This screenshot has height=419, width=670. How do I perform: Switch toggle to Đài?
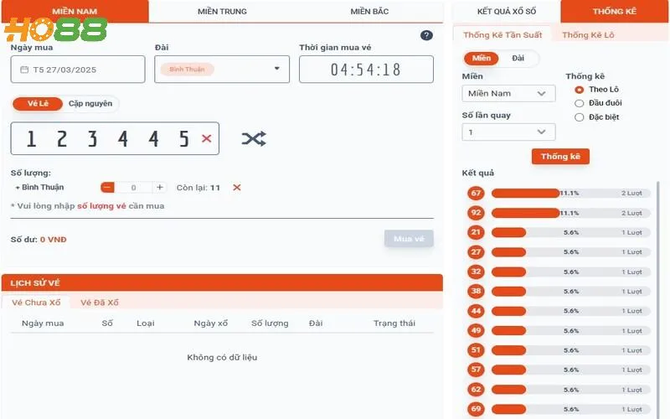pos(518,59)
